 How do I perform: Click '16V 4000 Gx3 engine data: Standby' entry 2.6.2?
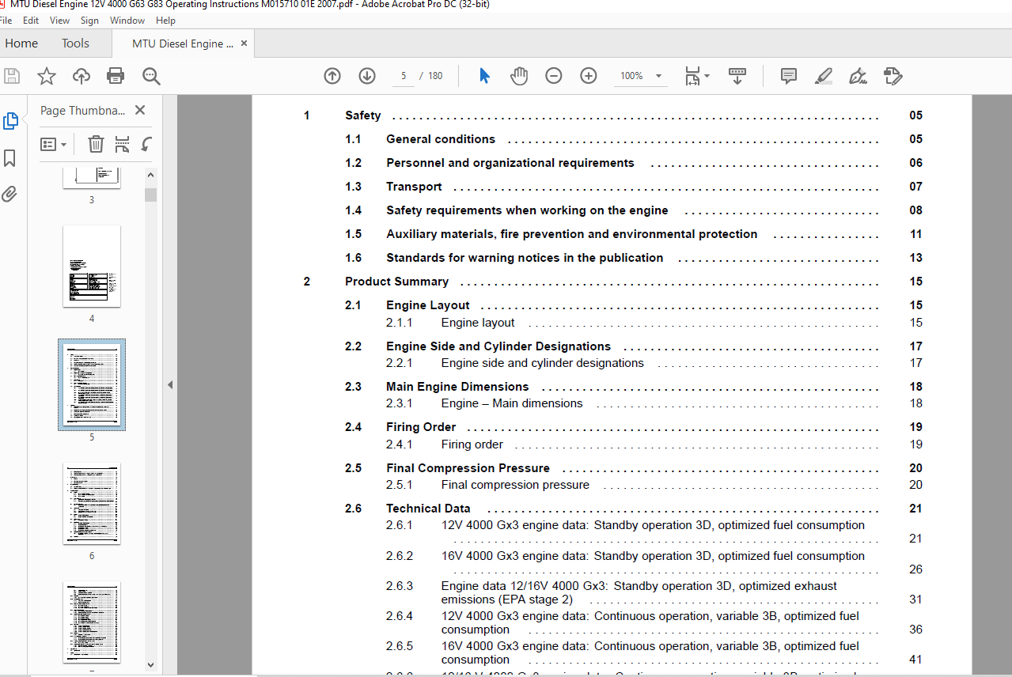coord(653,556)
